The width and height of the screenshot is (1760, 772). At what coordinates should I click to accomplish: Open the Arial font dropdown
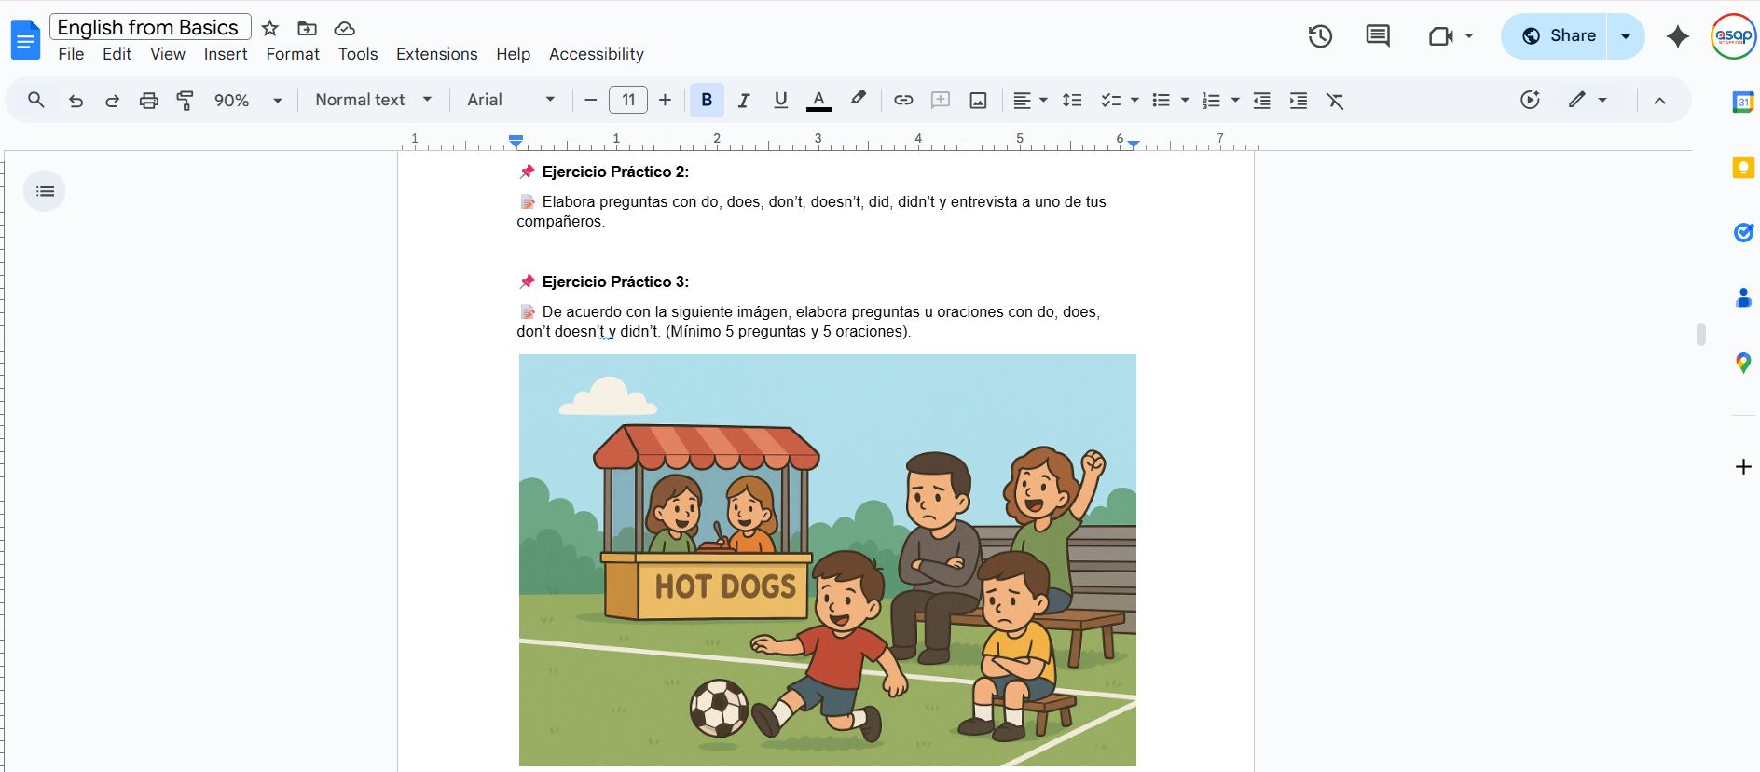510,101
